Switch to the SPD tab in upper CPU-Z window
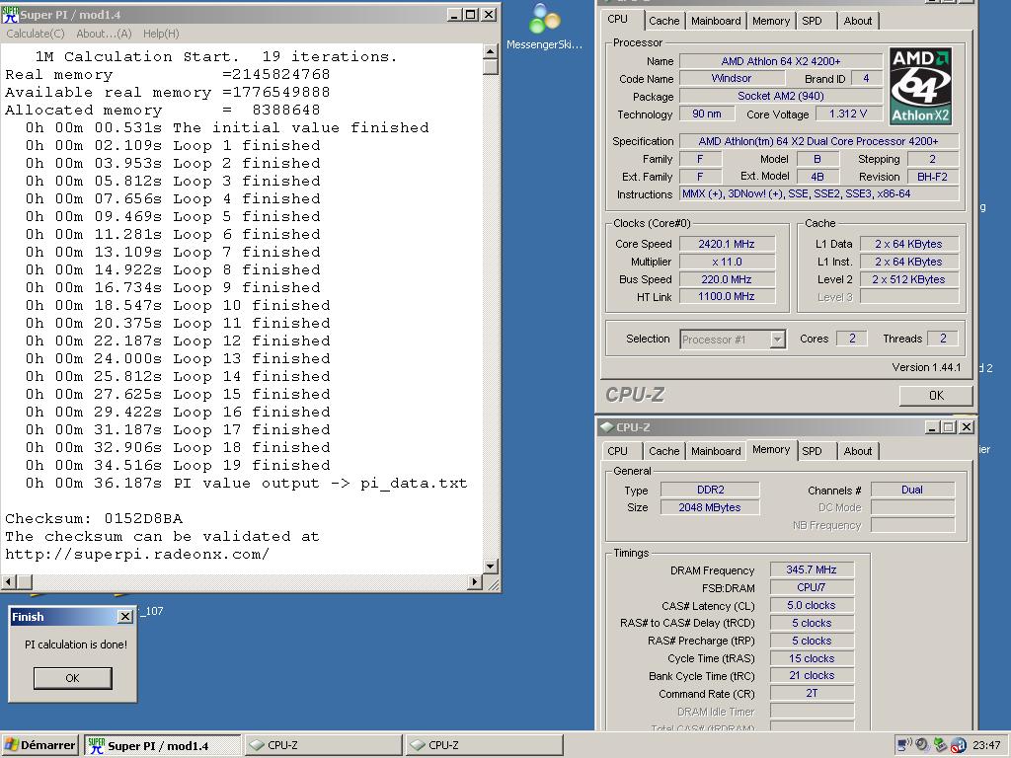Viewport: 1011px width, 758px height. (812, 21)
